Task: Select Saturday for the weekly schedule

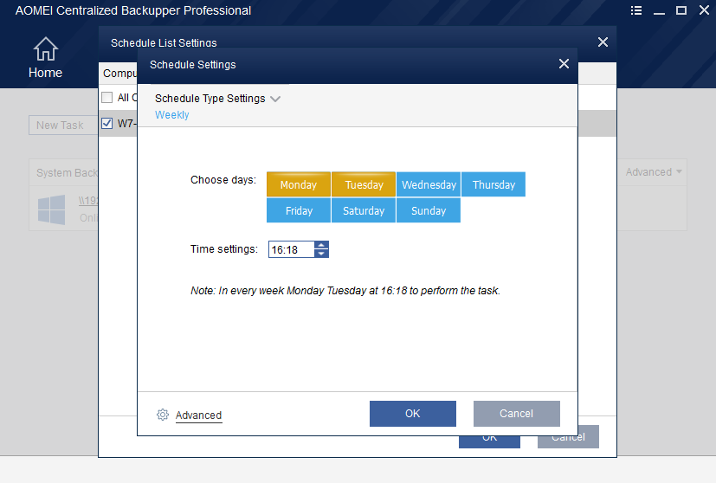Action: point(364,210)
